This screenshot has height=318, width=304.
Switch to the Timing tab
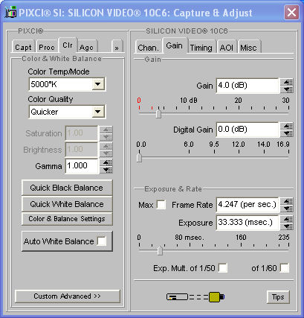tap(201, 47)
